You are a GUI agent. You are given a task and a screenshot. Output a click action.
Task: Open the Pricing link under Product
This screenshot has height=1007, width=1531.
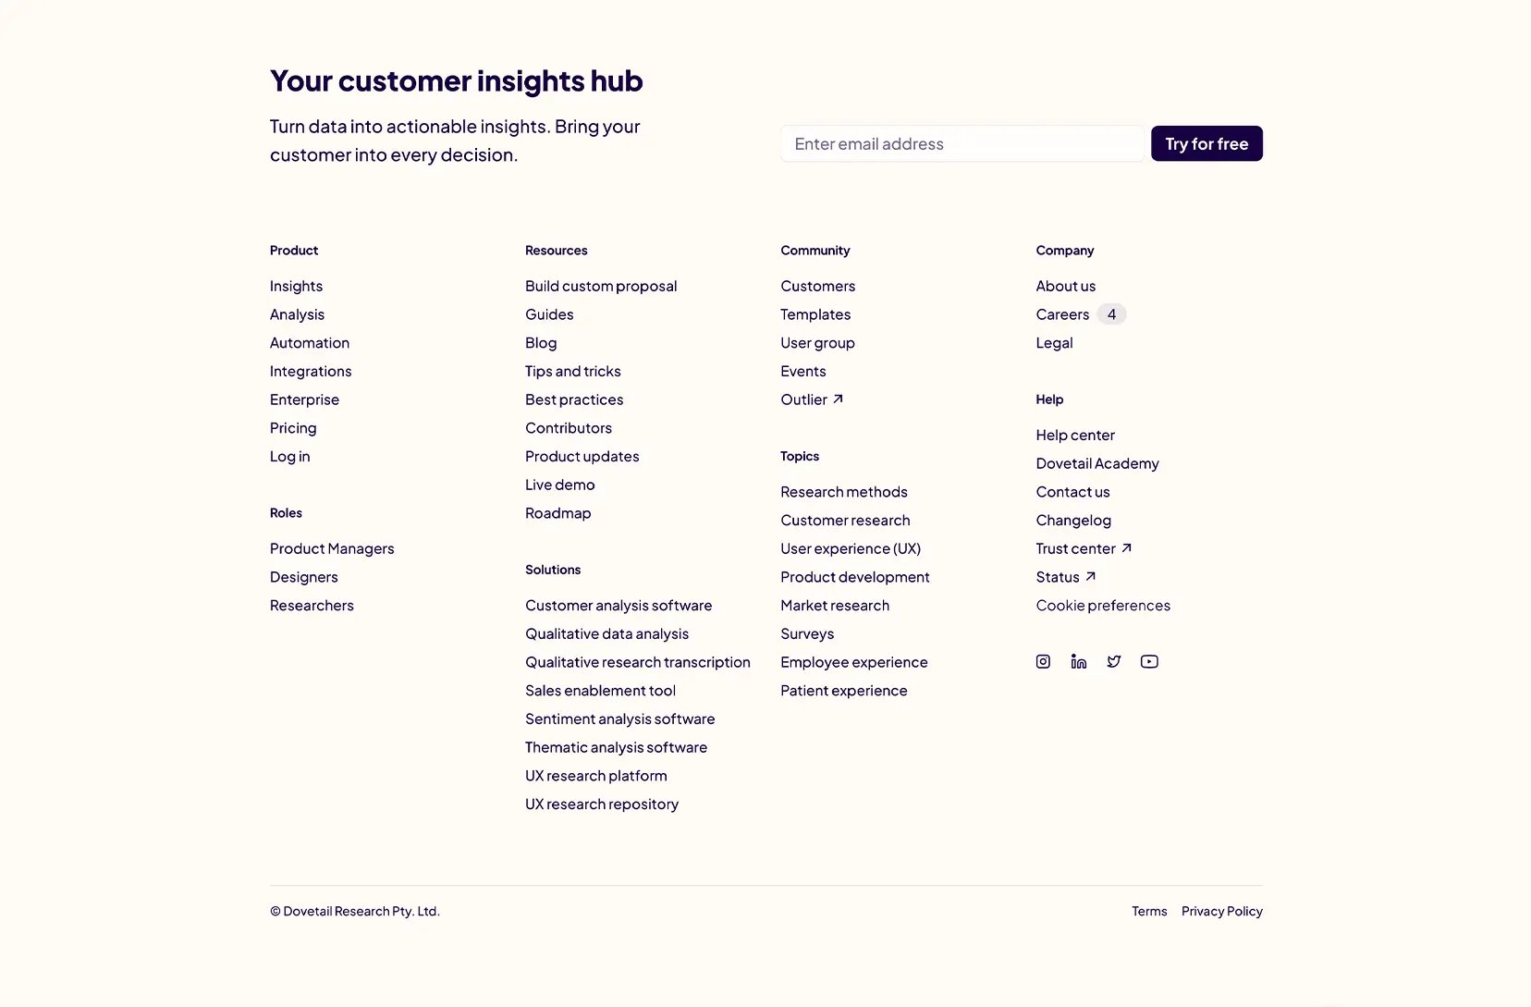tap(293, 428)
